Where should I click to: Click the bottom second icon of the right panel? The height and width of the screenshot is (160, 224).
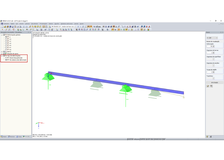tap(211, 137)
